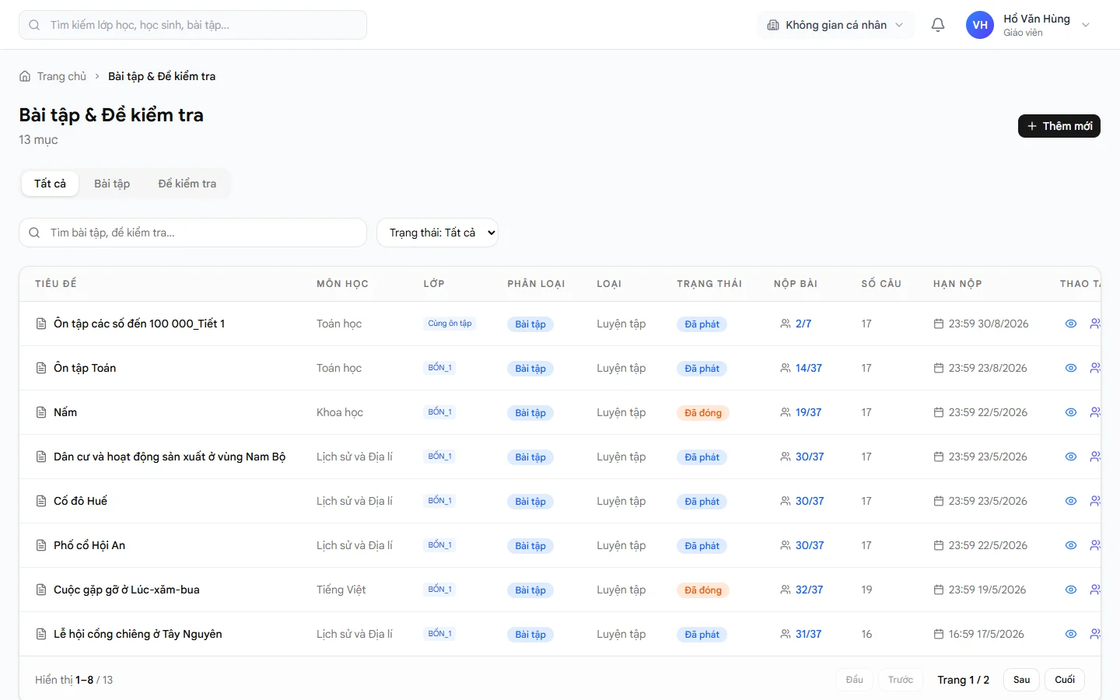The width and height of the screenshot is (1120, 700).
Task: Expand the Hồ Văn Hùng account menu chevron
Action: [x=1086, y=25]
